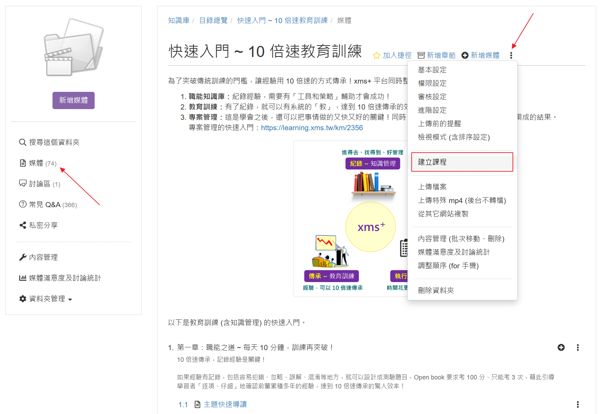
Task: Go to 目錄總覽 breadcrumb
Action: (213, 20)
